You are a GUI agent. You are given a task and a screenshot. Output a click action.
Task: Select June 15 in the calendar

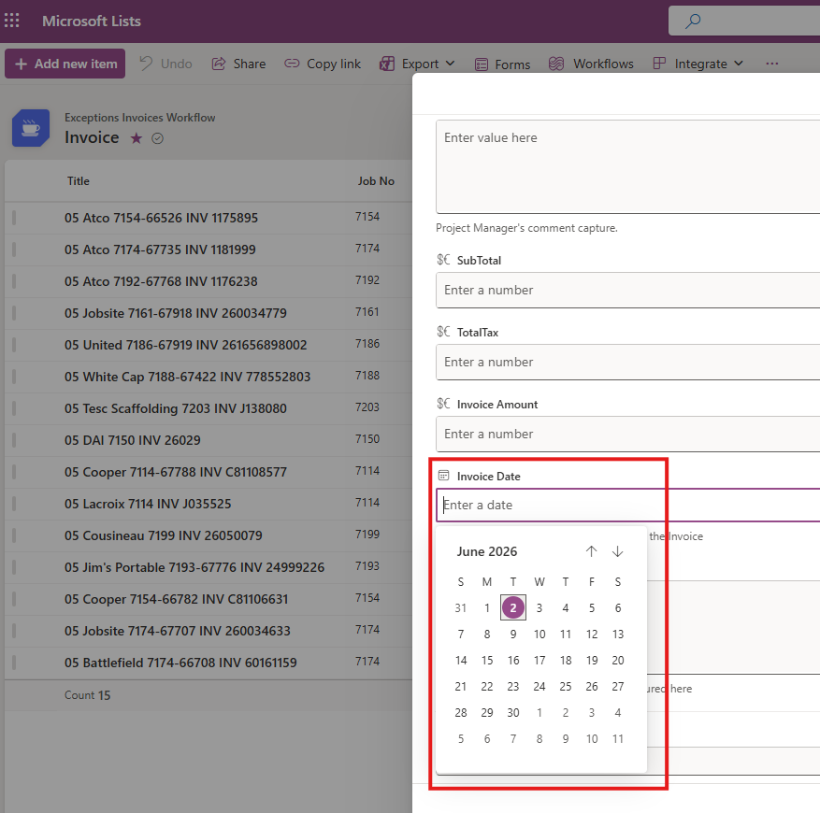coord(487,661)
